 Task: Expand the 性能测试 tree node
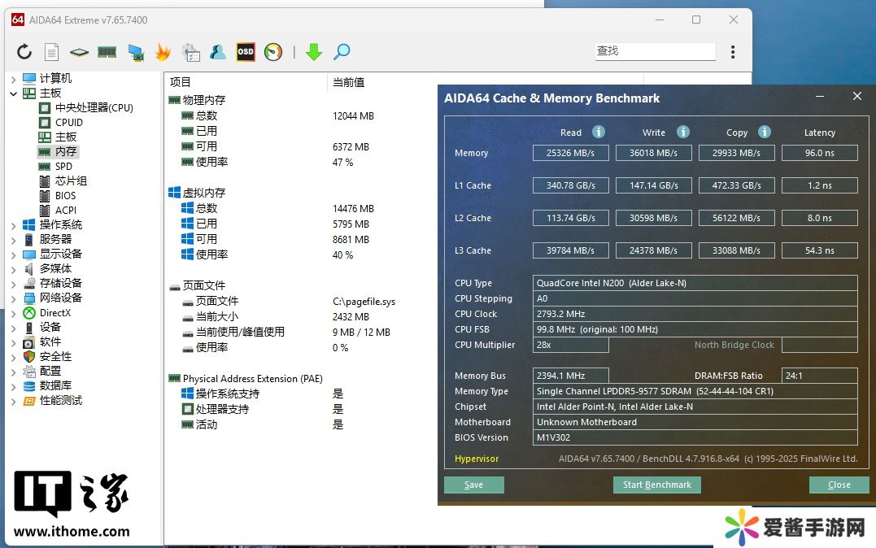pos(14,401)
